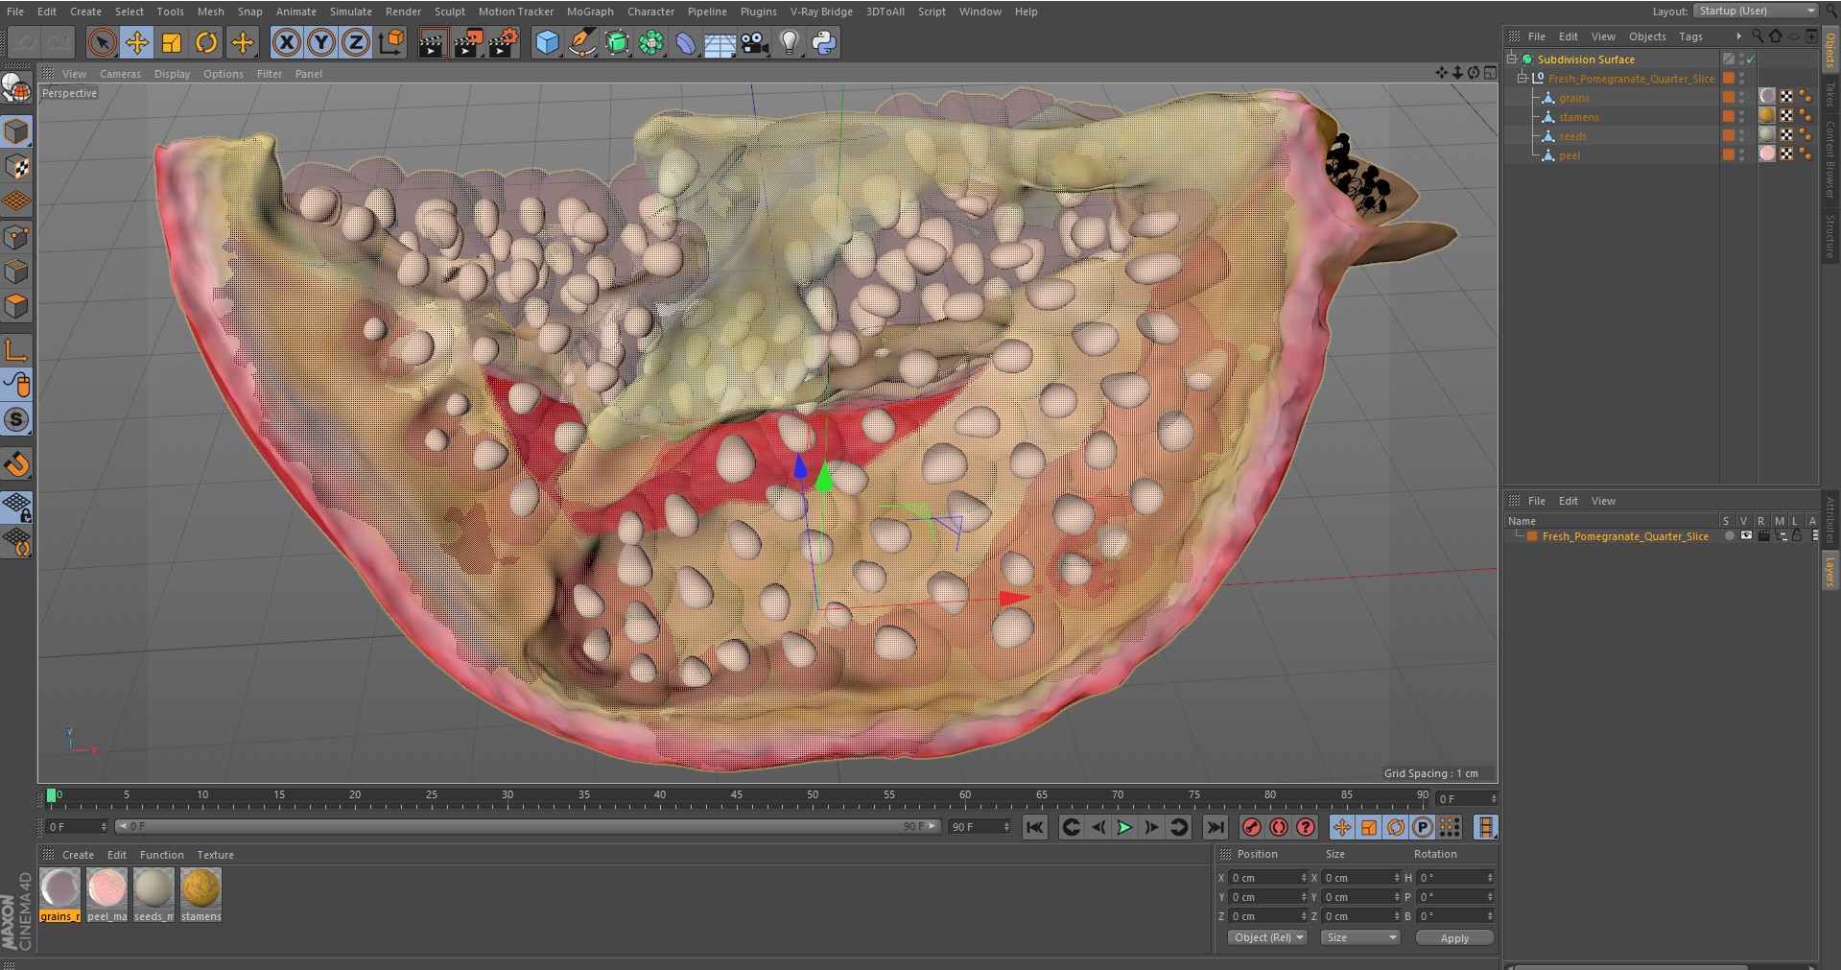Enable Snap magnet icon
This screenshot has height=970, width=1841.
16,464
